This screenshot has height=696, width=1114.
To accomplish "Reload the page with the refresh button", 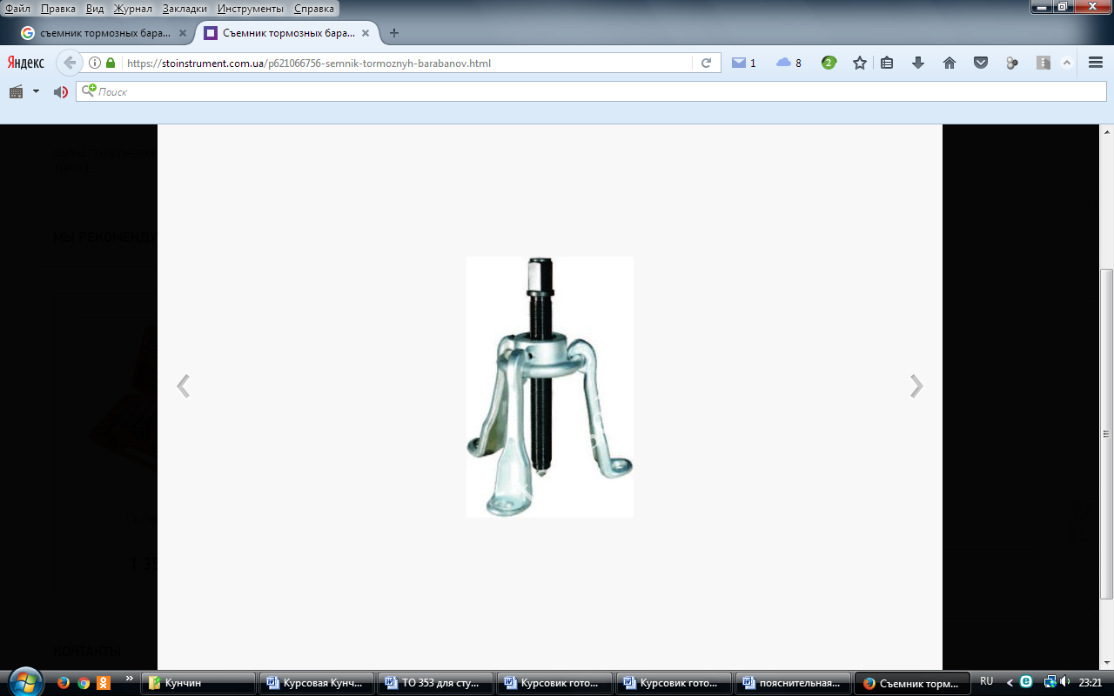I will pos(706,63).
